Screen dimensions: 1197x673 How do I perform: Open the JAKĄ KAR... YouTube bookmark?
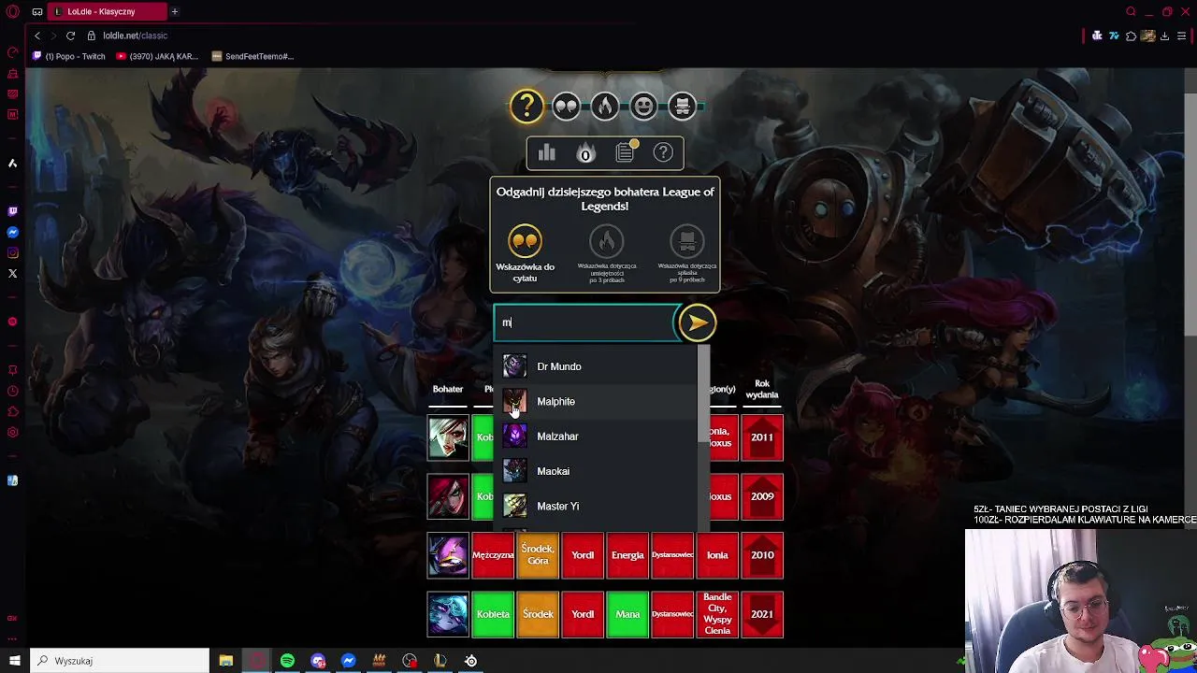157,56
